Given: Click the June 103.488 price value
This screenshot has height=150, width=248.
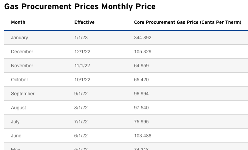Looking at the screenshot, I should (142, 136).
